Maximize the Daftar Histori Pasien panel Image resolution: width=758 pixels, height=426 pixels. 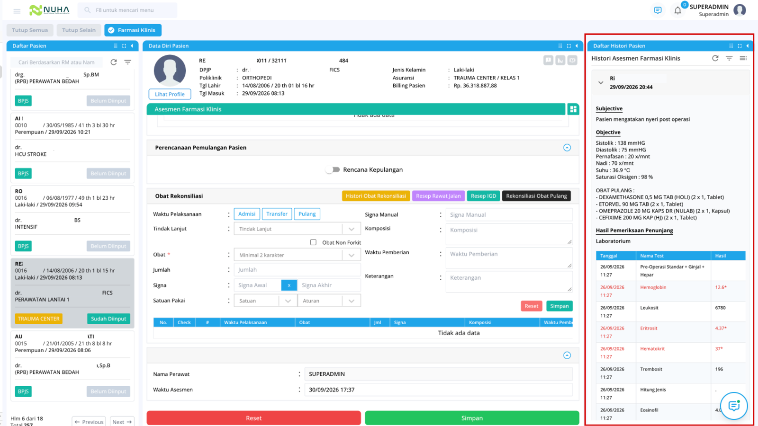[x=740, y=46]
